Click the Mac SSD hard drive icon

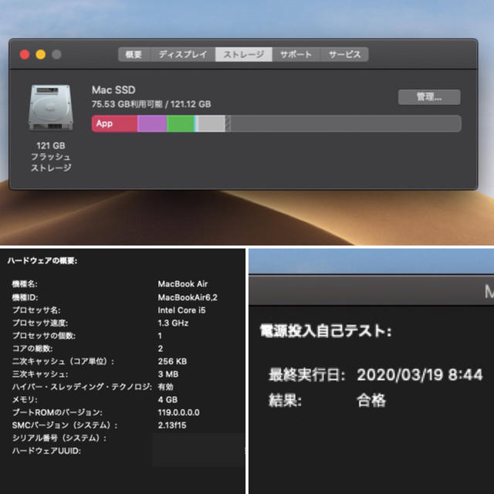pyautogui.click(x=51, y=107)
